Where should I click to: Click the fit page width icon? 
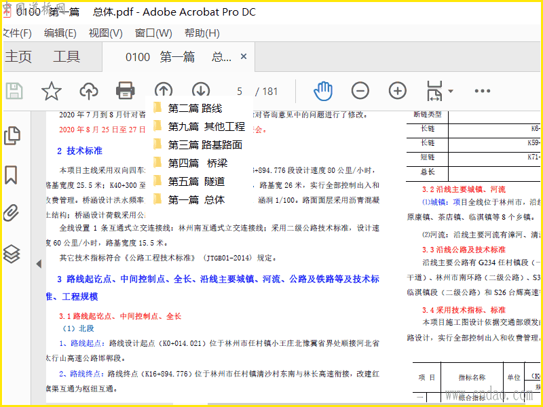(434, 91)
